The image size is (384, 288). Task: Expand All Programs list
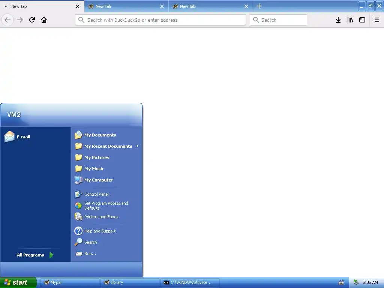tap(36, 255)
